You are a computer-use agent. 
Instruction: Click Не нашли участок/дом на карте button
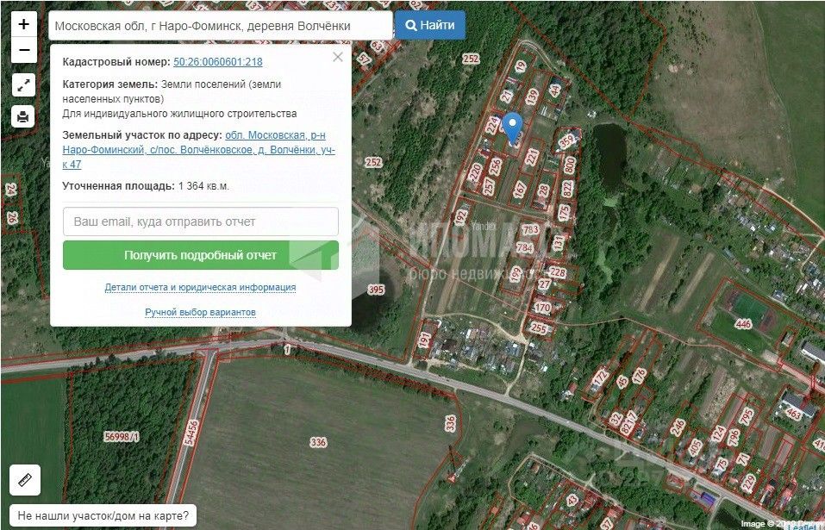point(103,515)
